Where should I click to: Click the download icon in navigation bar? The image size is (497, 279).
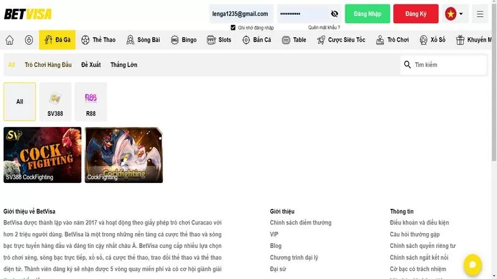[29, 40]
